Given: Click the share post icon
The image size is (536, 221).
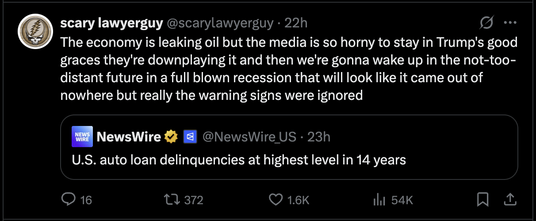Looking at the screenshot, I should click(510, 200).
